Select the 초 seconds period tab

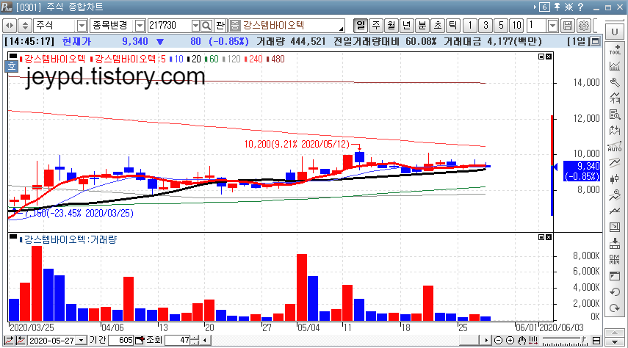[x=437, y=26]
